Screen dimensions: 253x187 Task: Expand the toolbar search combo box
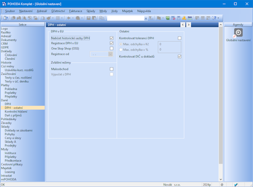point(146,18)
